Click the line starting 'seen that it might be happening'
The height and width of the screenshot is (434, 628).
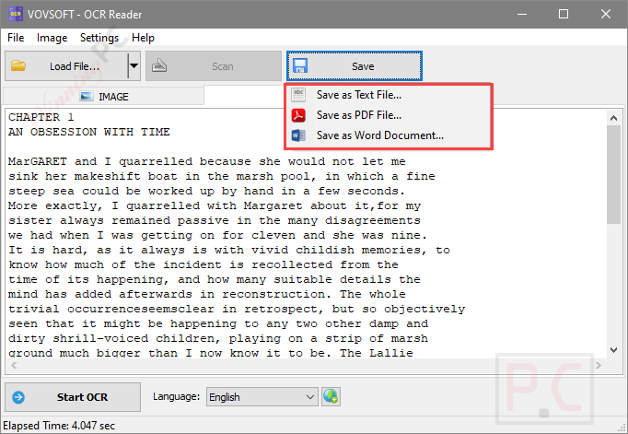pyautogui.click(x=218, y=323)
